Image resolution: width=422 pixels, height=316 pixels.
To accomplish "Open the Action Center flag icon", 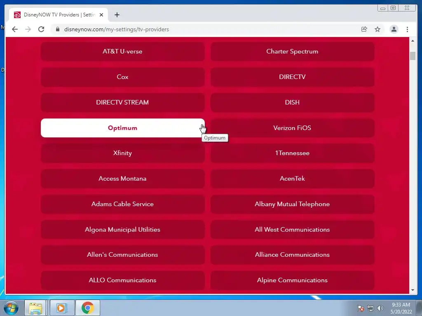I will click(x=360, y=308).
